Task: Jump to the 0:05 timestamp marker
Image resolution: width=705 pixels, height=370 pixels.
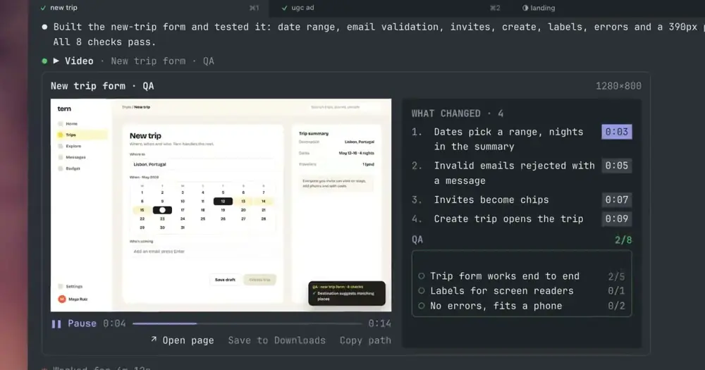Action: pyautogui.click(x=616, y=166)
